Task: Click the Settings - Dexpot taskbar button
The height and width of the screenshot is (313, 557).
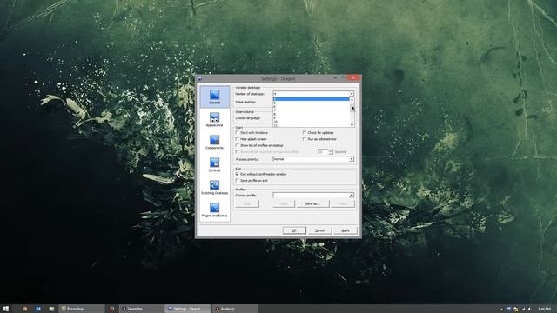Action: [x=188, y=309]
